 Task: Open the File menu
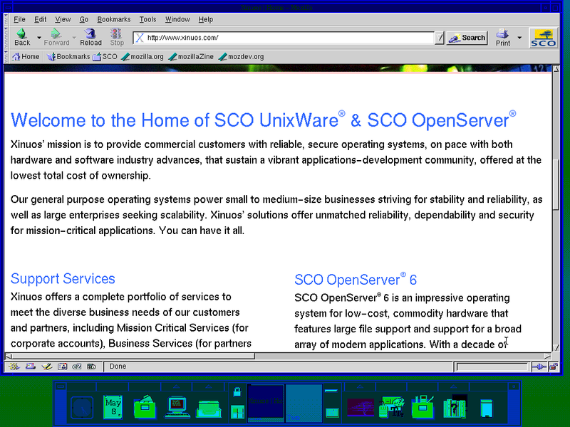coord(19,20)
